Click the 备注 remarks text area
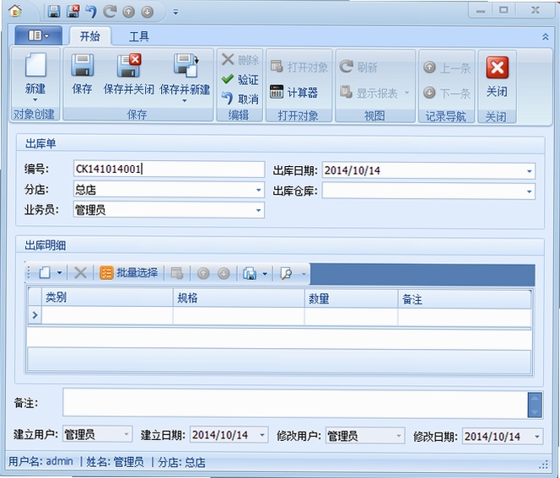The width and height of the screenshot is (560, 478). (x=295, y=403)
